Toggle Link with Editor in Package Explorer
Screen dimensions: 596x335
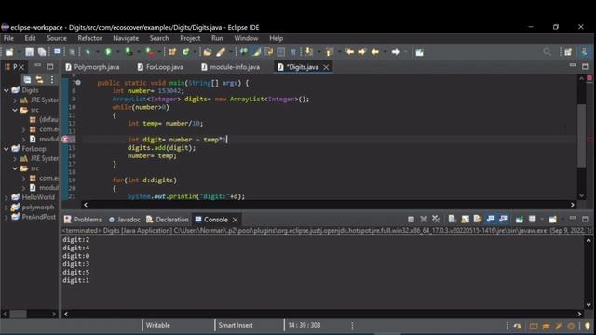[x=39, y=79]
